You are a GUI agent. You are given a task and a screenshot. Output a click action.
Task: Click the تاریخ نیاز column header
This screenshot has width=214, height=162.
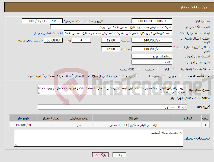tap(23, 118)
